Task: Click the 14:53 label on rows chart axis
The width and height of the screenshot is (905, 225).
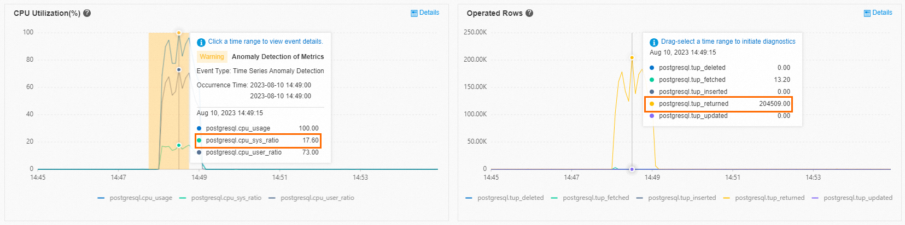Action: tap(813, 177)
